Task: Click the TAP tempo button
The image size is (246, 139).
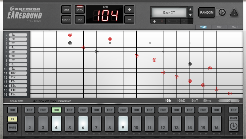Action: 80,20
